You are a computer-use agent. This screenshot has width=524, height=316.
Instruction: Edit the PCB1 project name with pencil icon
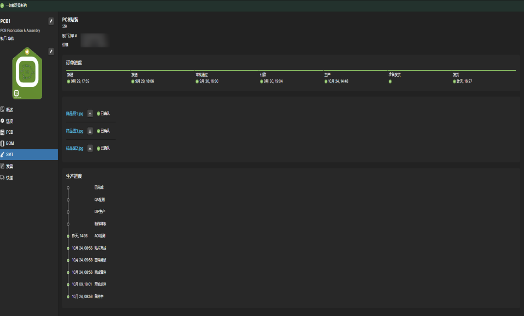(51, 21)
